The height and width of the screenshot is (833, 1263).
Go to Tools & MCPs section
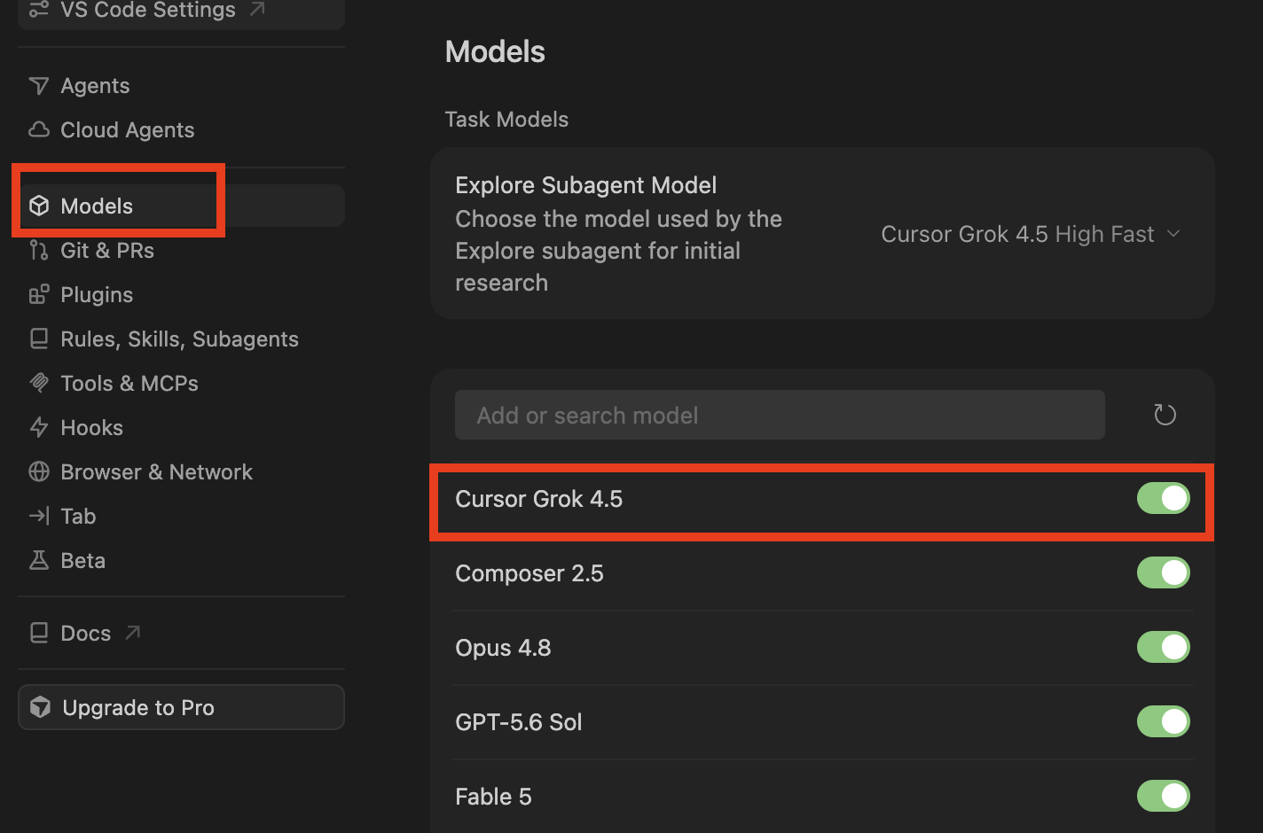point(181,384)
